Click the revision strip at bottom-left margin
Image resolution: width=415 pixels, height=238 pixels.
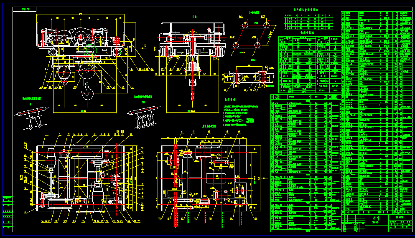coord(8,213)
